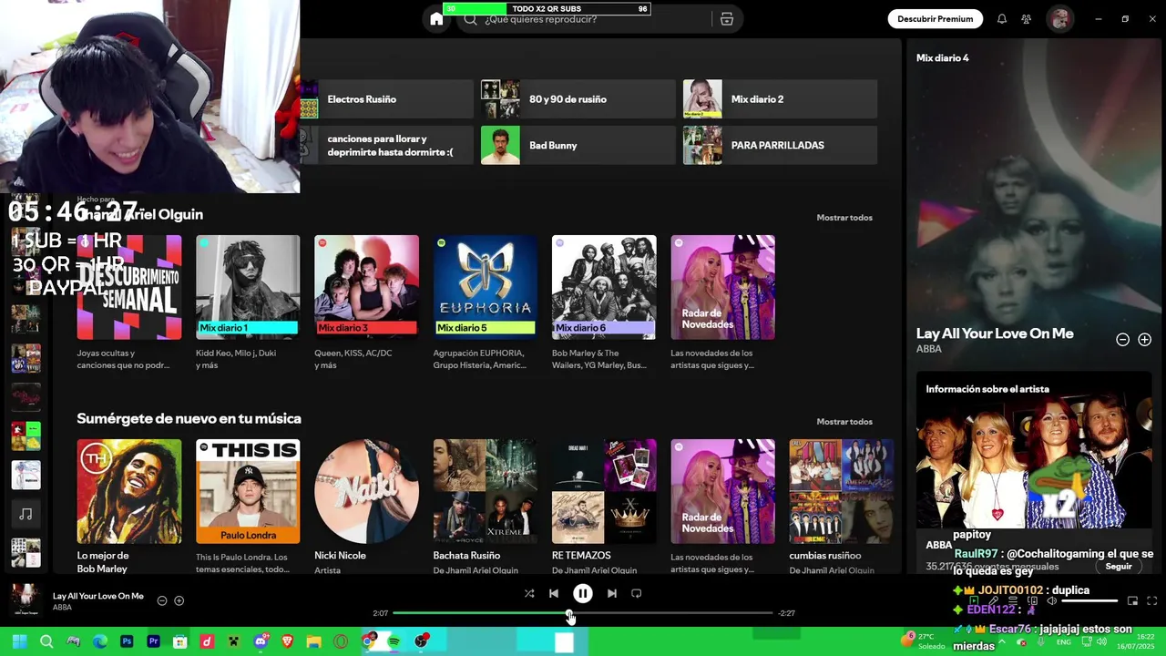Enter full screen player mode
Viewport: 1166px width, 656px height.
[x=1152, y=600]
